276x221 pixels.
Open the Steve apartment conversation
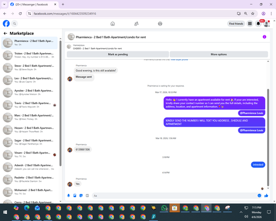point(29,67)
